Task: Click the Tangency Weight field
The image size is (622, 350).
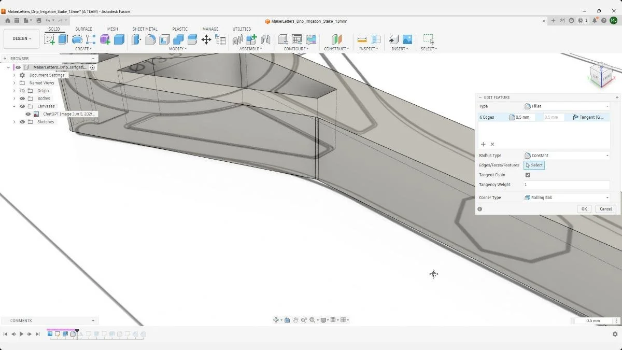Action: pyautogui.click(x=567, y=185)
